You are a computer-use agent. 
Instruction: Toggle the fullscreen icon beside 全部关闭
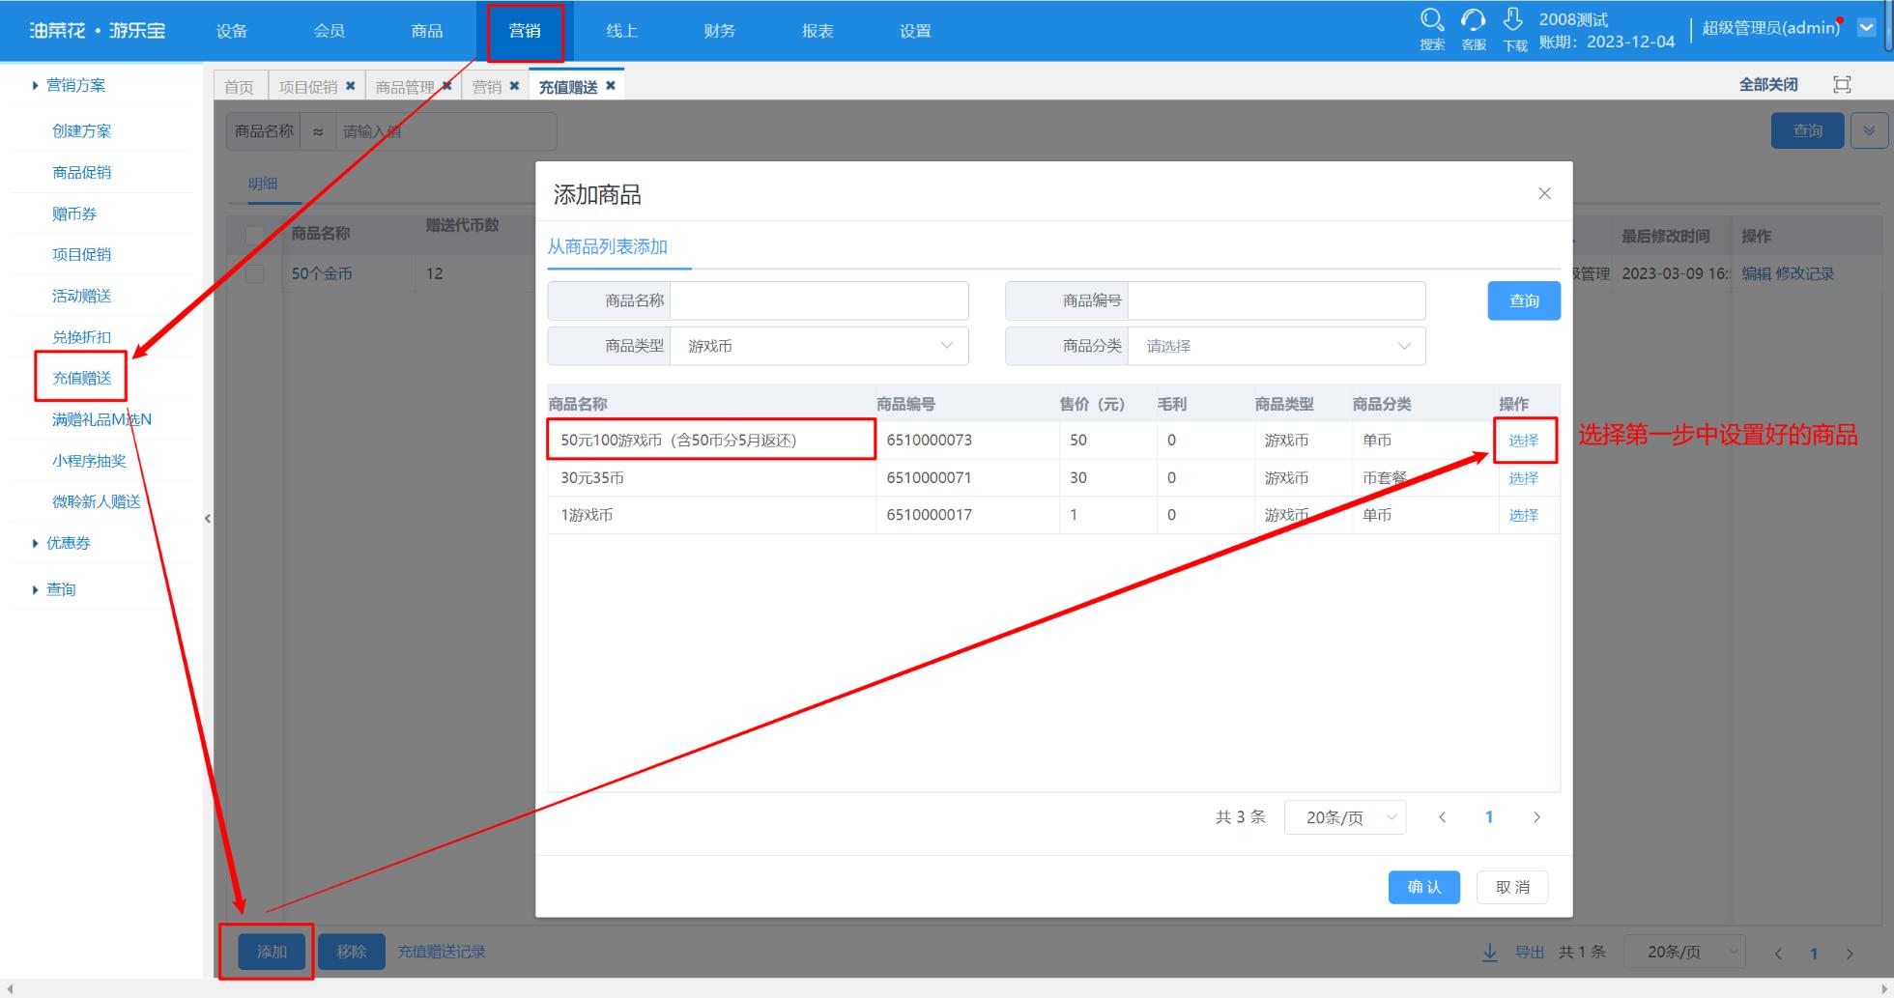(1843, 85)
